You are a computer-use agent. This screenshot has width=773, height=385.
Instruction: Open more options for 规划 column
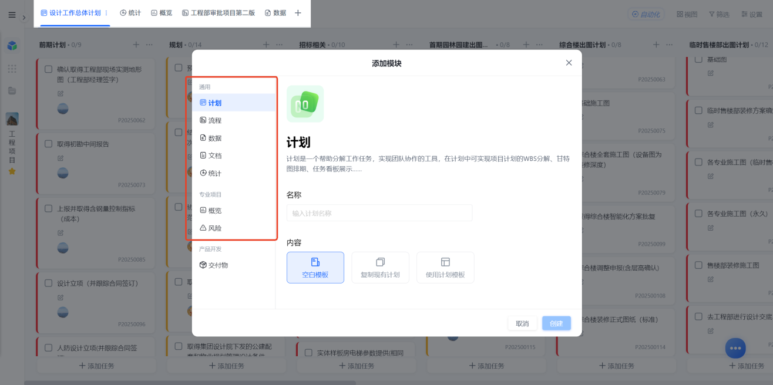pos(279,45)
